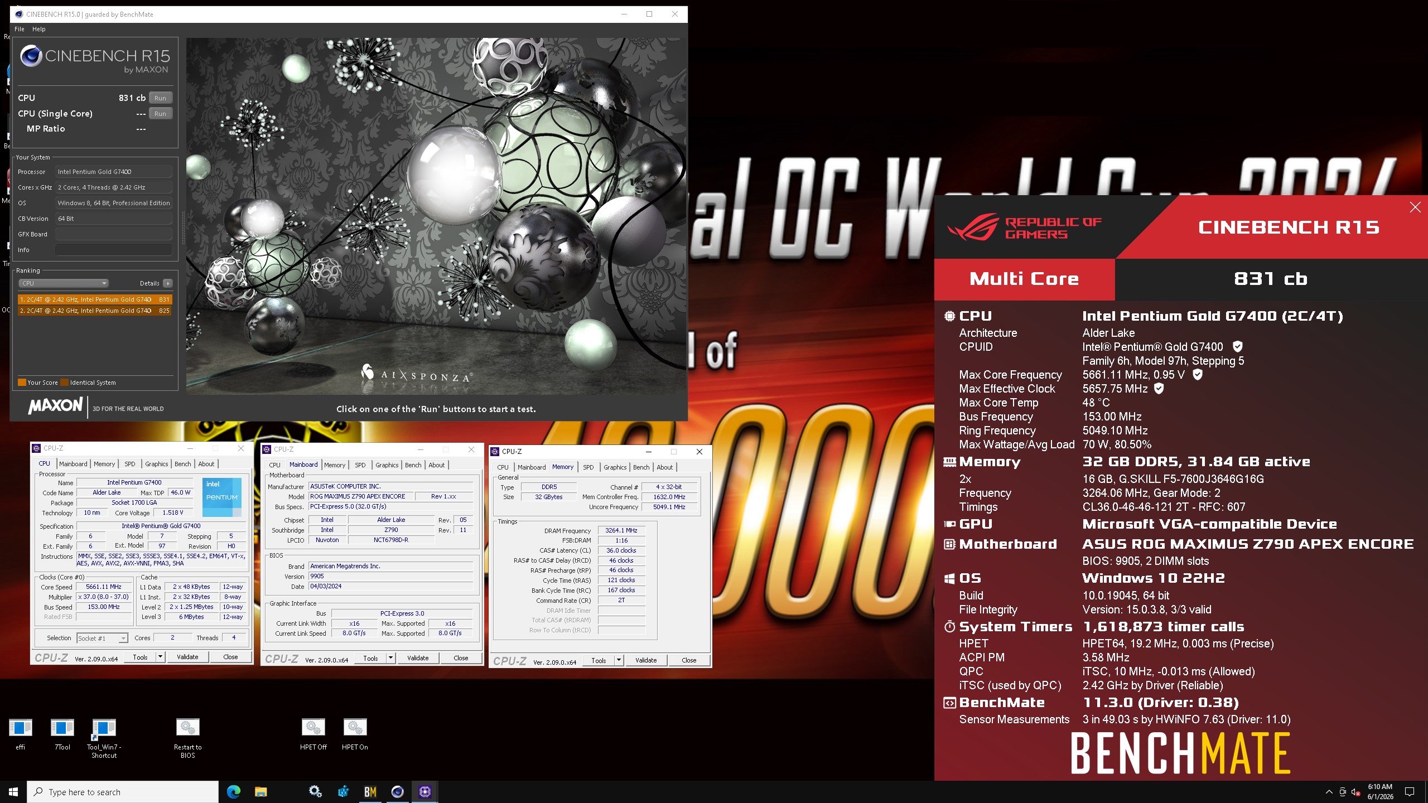Viewport: 1428px width, 803px height.
Task: Show hidden system tray icons
Action: point(1329,792)
